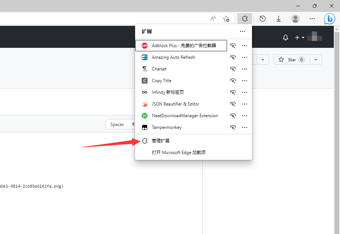
Task: Click the Amazing Auto Refresh icon
Action: click(145, 57)
